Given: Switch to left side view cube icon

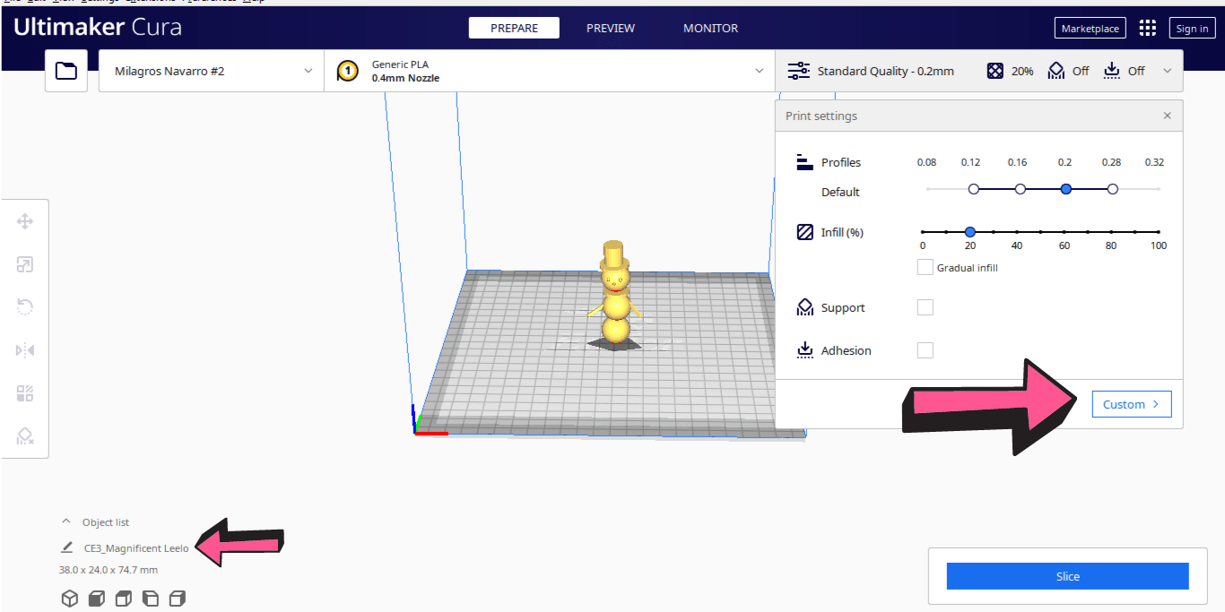Looking at the screenshot, I should coord(151,599).
